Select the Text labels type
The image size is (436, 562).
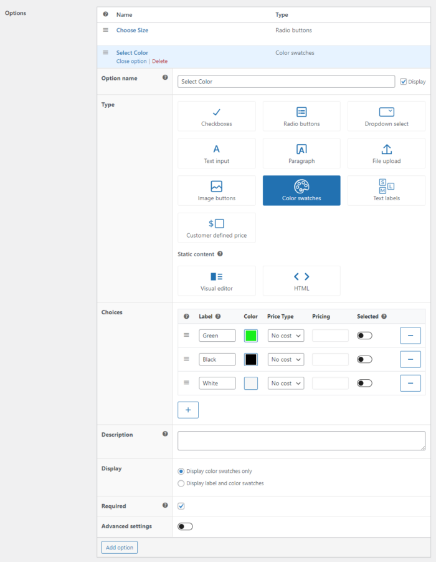[386, 191]
